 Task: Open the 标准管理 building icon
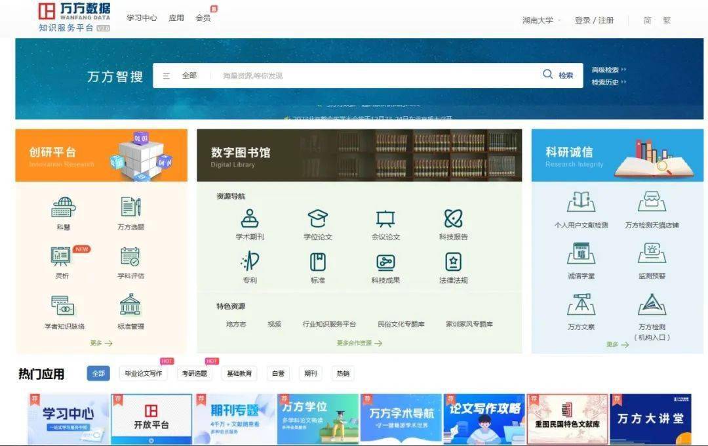tap(130, 304)
